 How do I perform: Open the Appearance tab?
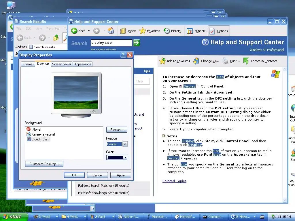83,64
